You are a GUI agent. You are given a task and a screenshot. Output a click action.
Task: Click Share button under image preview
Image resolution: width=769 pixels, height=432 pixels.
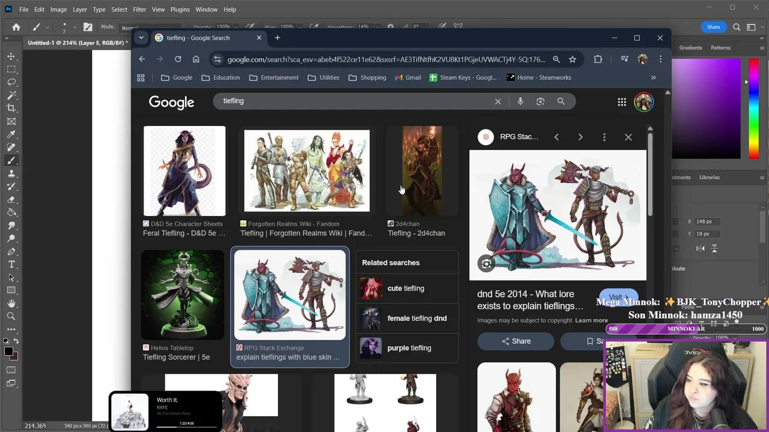(516, 341)
